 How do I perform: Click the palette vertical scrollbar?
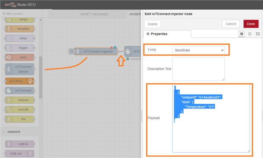(41, 77)
